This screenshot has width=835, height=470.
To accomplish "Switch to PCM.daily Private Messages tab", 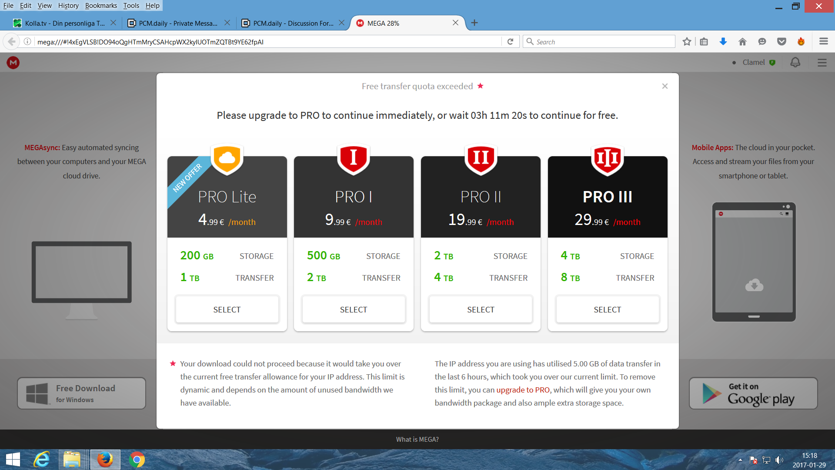I will [x=177, y=23].
